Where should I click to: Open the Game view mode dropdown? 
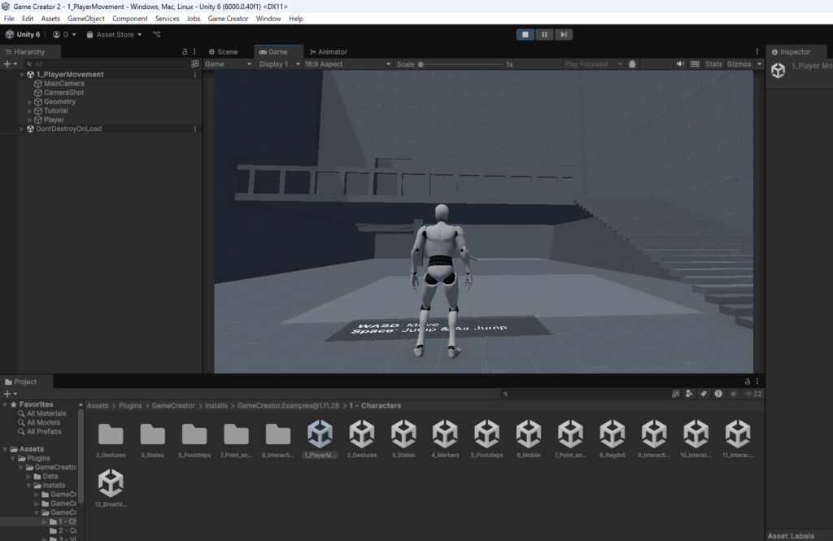click(x=228, y=64)
